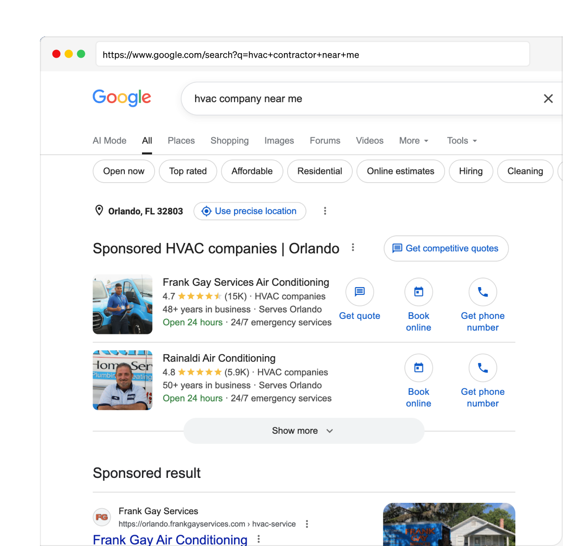Apply the Hiring filter chip
This screenshot has height=546, width=563.
471,171
